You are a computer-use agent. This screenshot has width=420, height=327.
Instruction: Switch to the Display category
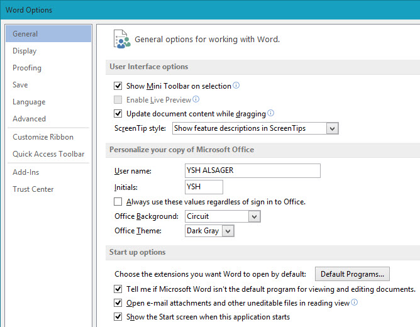[x=48, y=51]
